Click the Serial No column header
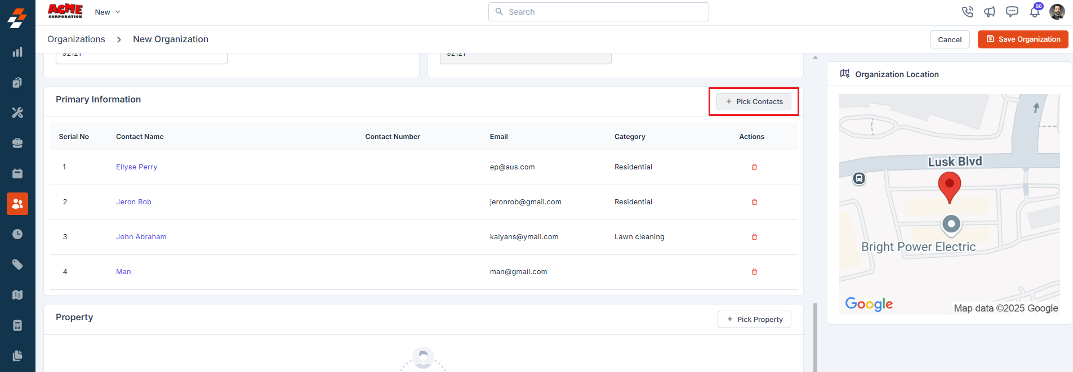 (x=74, y=137)
